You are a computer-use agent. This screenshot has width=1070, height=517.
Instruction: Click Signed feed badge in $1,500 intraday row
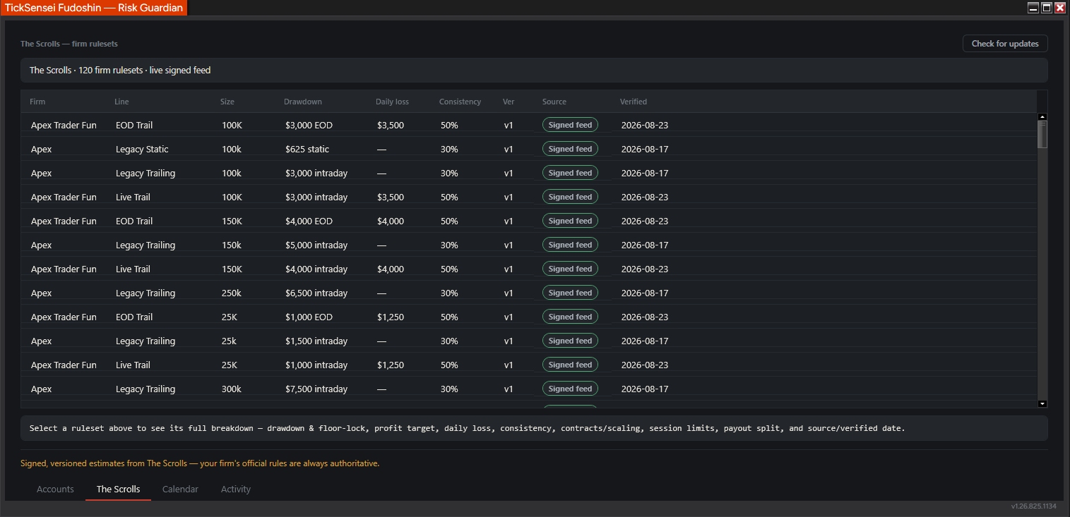570,341
